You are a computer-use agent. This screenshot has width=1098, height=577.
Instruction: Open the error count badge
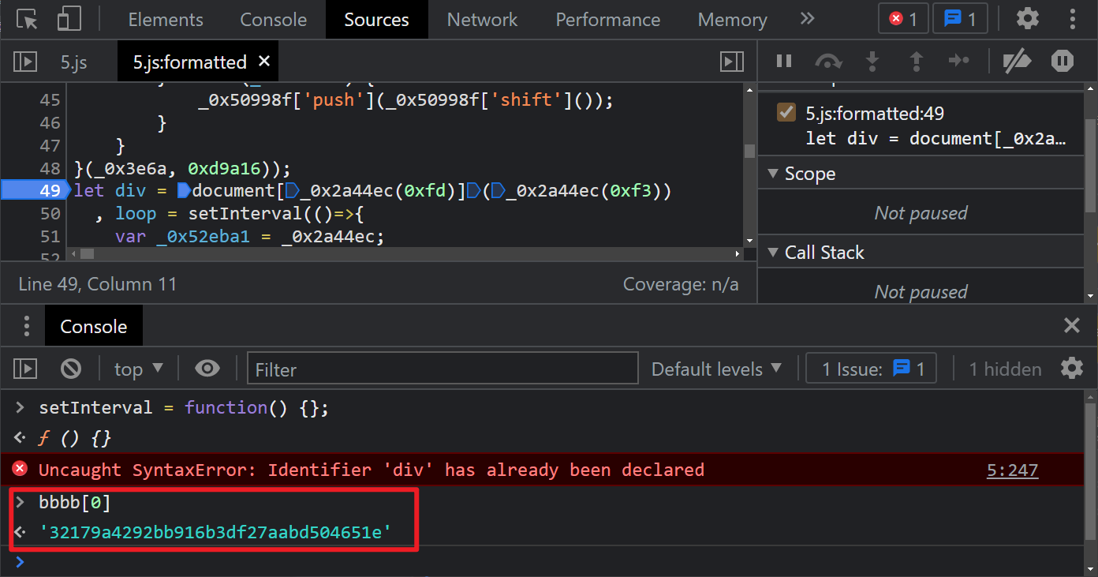[904, 19]
